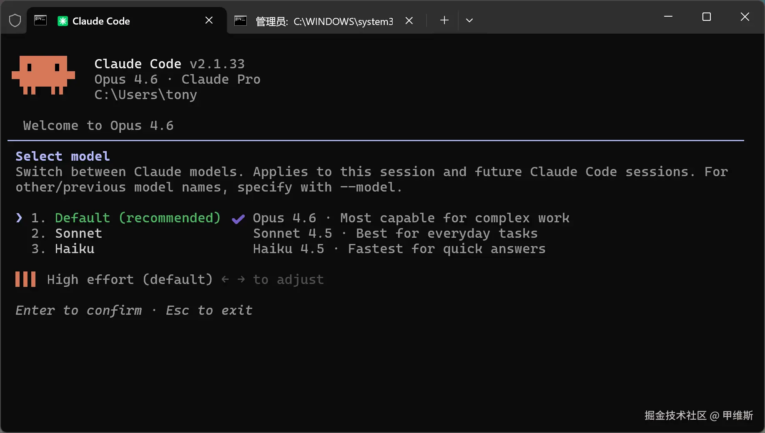Expand the new tab profile dropdown arrow
The image size is (765, 433).
[469, 20]
